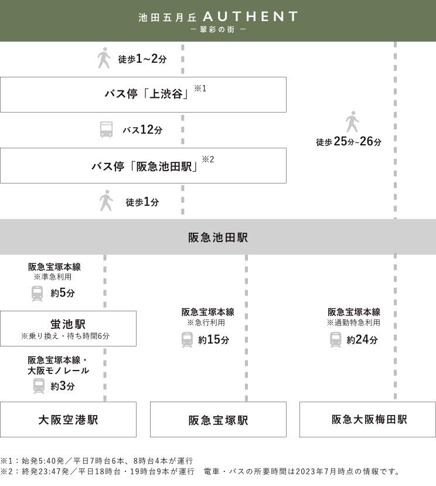436x486 pixels.
Task: Click the walking icon above 徒歩25分~26分
Action: coord(352,122)
